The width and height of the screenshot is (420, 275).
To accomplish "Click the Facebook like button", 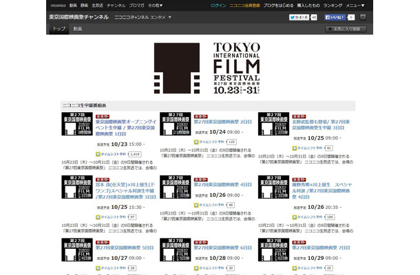I will tap(335, 17).
